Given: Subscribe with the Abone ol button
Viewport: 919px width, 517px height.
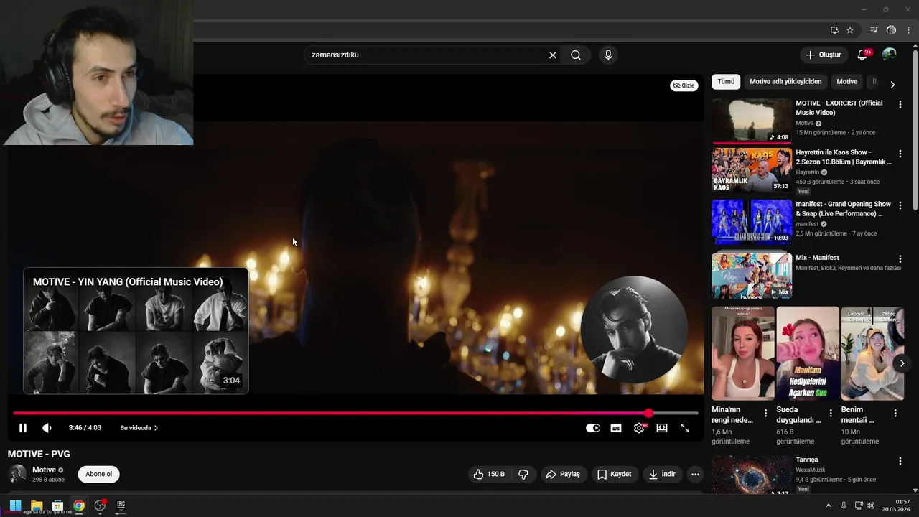Looking at the screenshot, I should click(x=99, y=475).
